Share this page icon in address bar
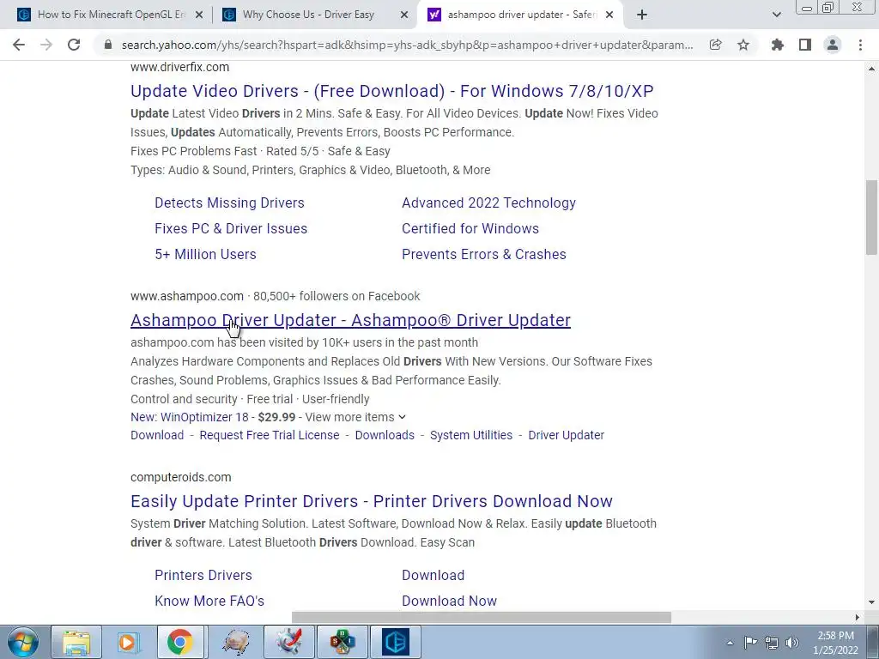Viewport: 879px width, 659px height. tap(715, 45)
